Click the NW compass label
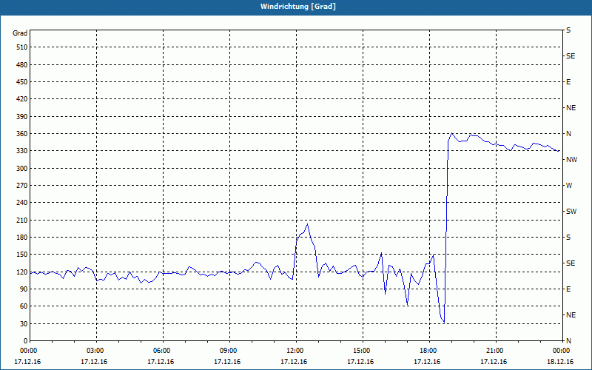This screenshot has width=592, height=370. tap(571, 160)
